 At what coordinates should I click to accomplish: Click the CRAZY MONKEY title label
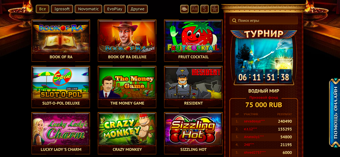127,149
